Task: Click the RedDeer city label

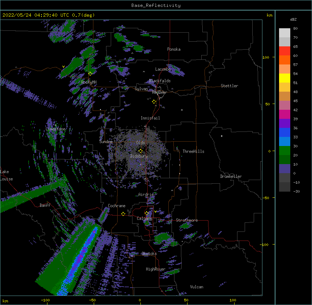Action: 159,92
